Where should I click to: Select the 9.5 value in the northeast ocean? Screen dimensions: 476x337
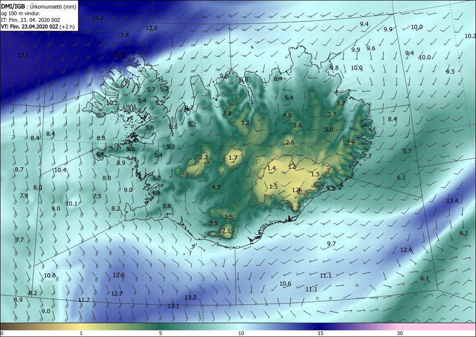point(450,71)
